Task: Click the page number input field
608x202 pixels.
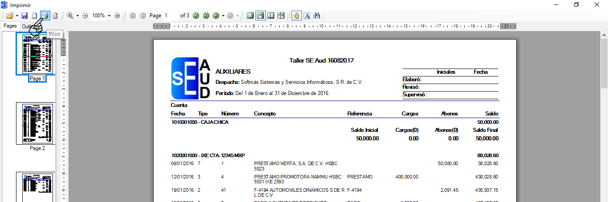Action: tap(170, 16)
